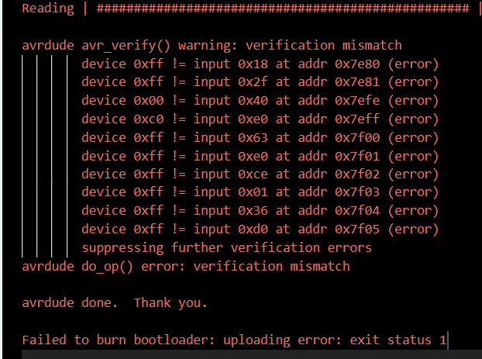
Task: Click the error line for addr 0x7eff
Action: [260, 119]
